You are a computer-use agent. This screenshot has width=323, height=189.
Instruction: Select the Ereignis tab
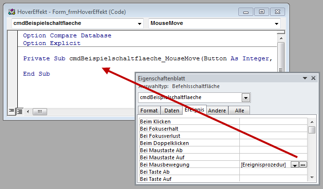pos(194,110)
